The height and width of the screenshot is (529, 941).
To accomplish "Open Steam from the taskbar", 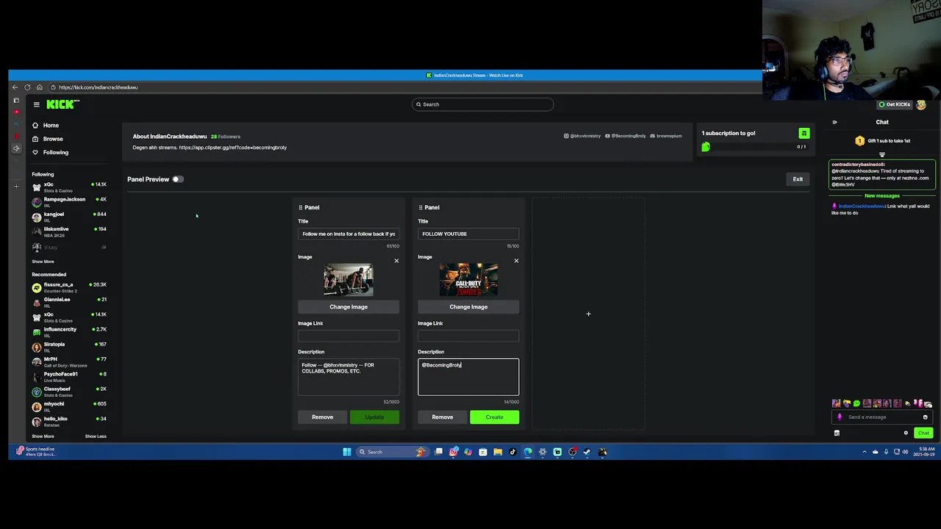I will point(587,452).
